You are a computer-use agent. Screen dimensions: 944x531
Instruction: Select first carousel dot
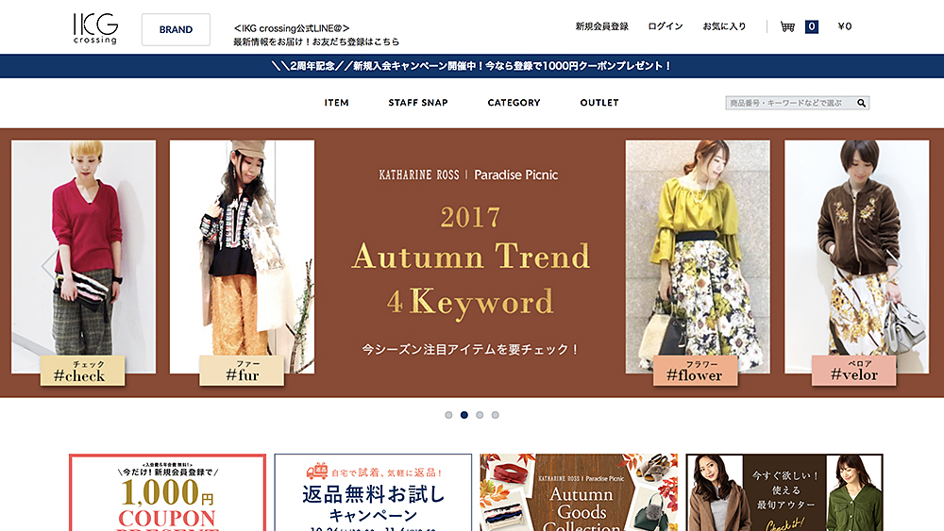pos(448,415)
